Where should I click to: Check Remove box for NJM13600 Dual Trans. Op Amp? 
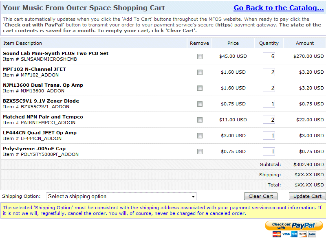point(200,88)
